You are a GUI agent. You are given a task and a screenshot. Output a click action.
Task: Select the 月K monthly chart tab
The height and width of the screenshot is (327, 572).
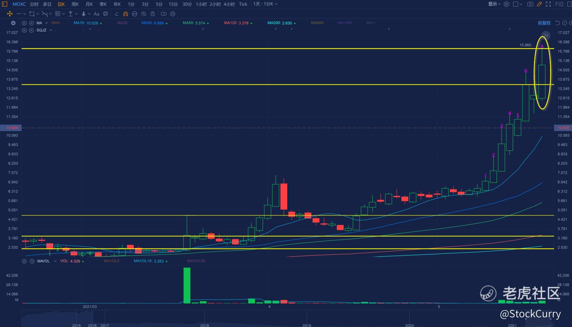coord(89,4)
